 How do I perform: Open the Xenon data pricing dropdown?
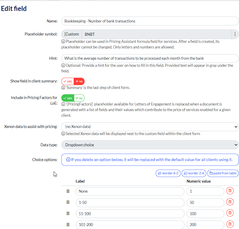pos(150,126)
